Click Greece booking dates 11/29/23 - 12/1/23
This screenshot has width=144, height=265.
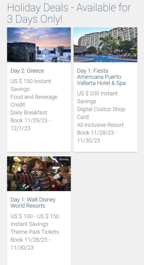pyautogui.click(x=31, y=124)
